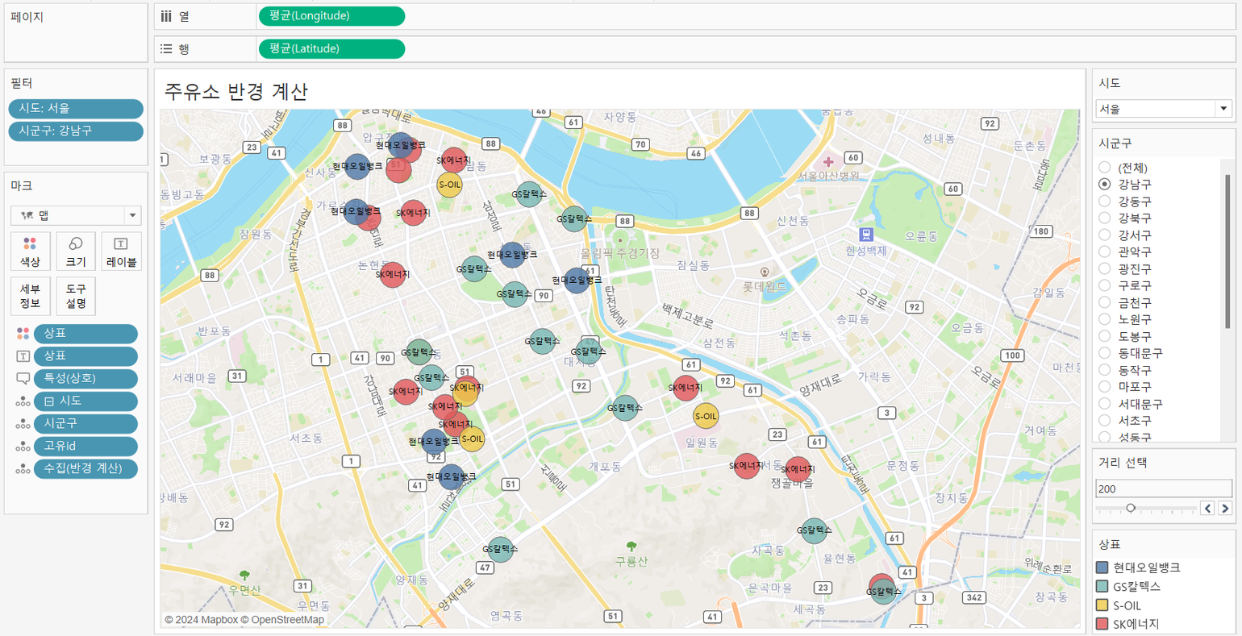Increase 거리 선택 value with right arrow

1225,508
